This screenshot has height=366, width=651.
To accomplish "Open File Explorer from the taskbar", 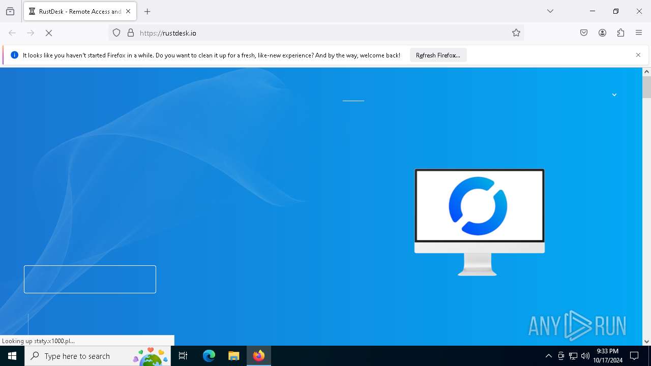I will tap(233, 356).
